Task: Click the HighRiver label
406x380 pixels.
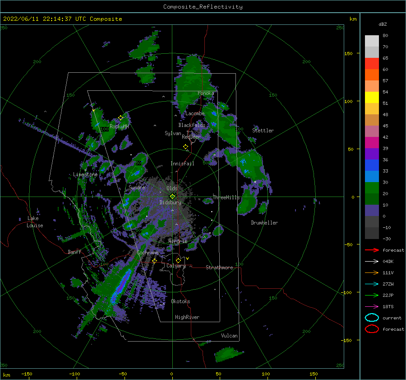Action: click(x=187, y=317)
